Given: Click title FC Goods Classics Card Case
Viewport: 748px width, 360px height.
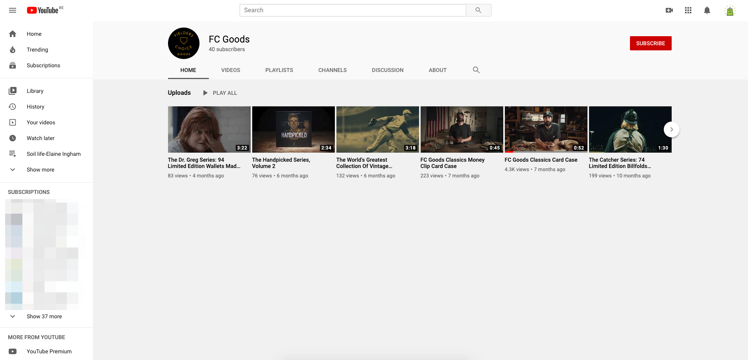Looking at the screenshot, I should point(541,160).
